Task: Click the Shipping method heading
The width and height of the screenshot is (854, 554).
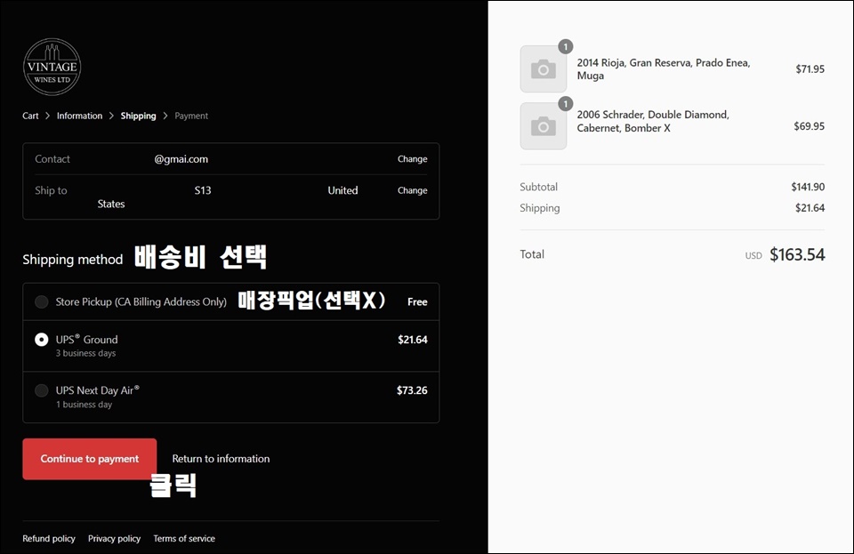Action: [x=72, y=260]
